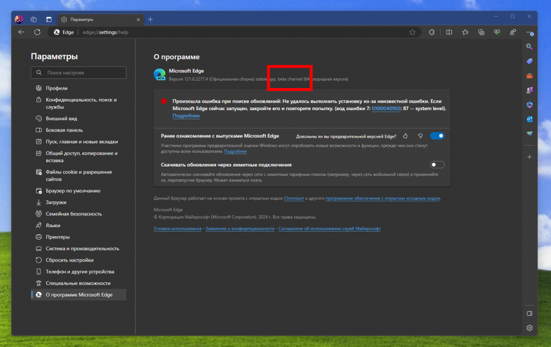Reload the page with refresh icon
Screen dimensions: 551x347
point(37,32)
